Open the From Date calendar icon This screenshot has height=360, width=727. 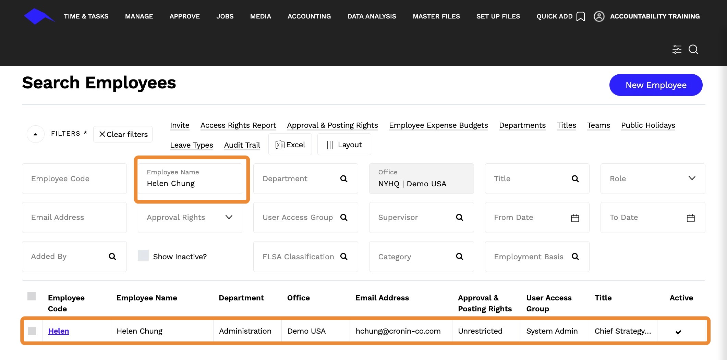[x=575, y=218]
